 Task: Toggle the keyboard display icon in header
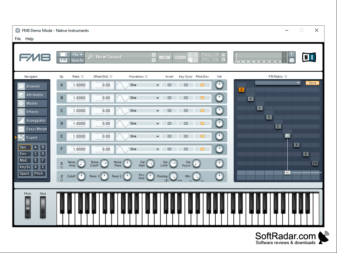[63, 61]
